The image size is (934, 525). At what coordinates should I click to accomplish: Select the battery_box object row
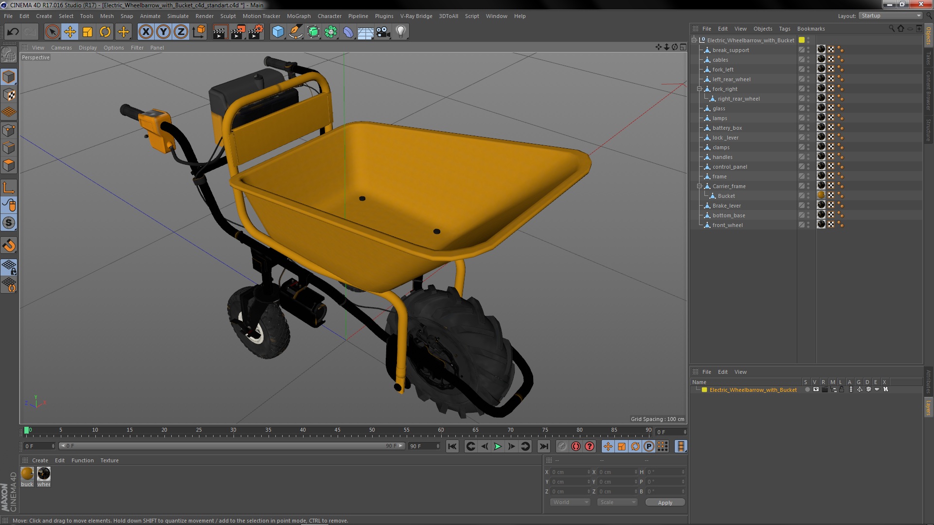[x=727, y=128]
